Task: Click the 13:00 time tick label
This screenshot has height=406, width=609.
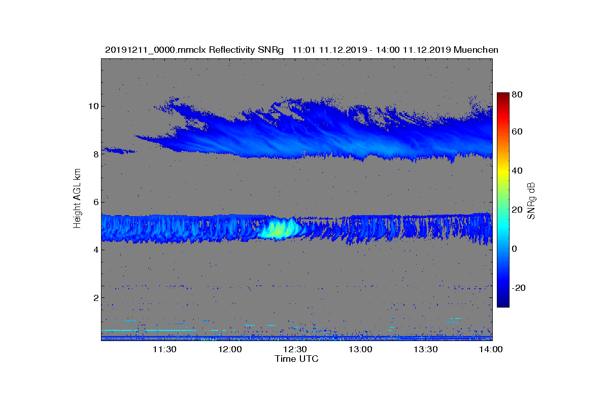Action: 360,349
